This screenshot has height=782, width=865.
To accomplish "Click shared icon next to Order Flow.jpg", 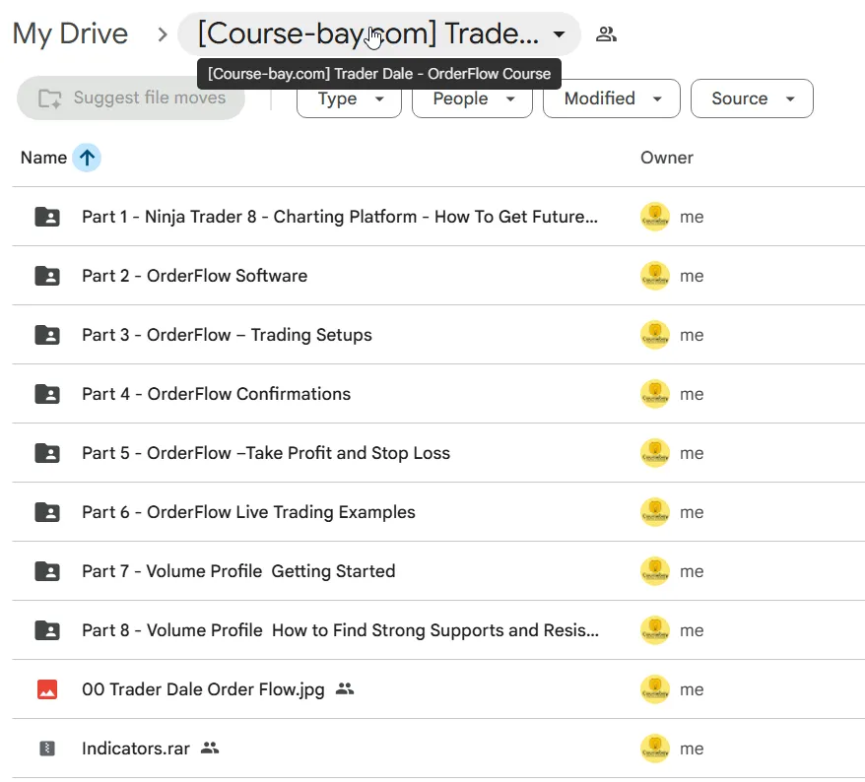I will pyautogui.click(x=345, y=688).
